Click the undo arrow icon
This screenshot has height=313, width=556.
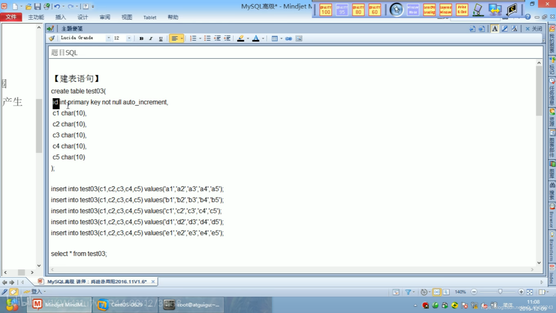click(57, 6)
